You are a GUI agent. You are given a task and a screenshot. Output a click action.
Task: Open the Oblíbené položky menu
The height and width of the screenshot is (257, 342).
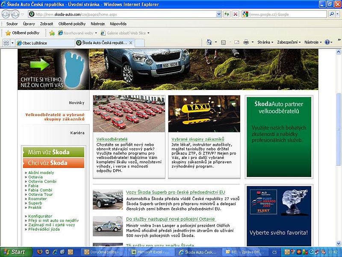pos(72,24)
